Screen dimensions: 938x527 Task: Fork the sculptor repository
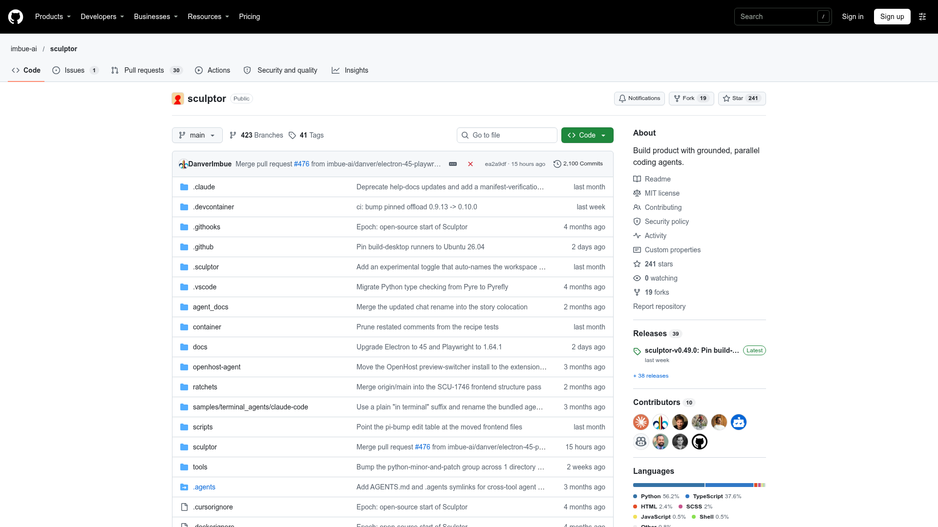pos(691,99)
